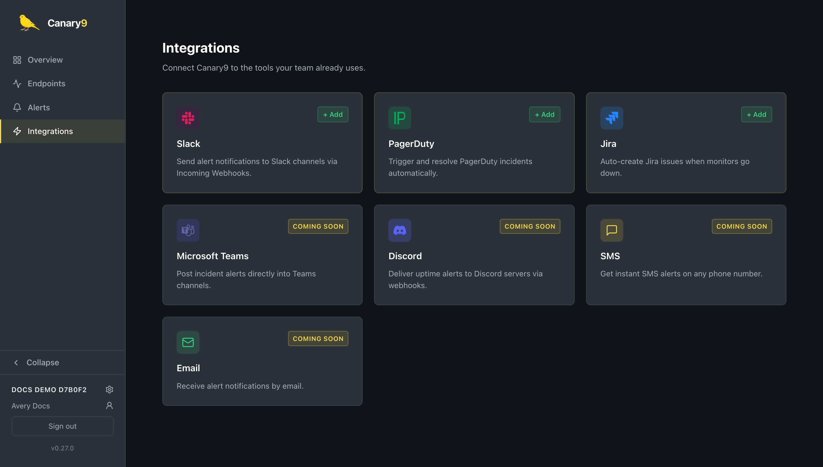Image resolution: width=823 pixels, height=467 pixels.
Task: Click 'Post incident alerts directly into Teams' text
Action: (246, 279)
